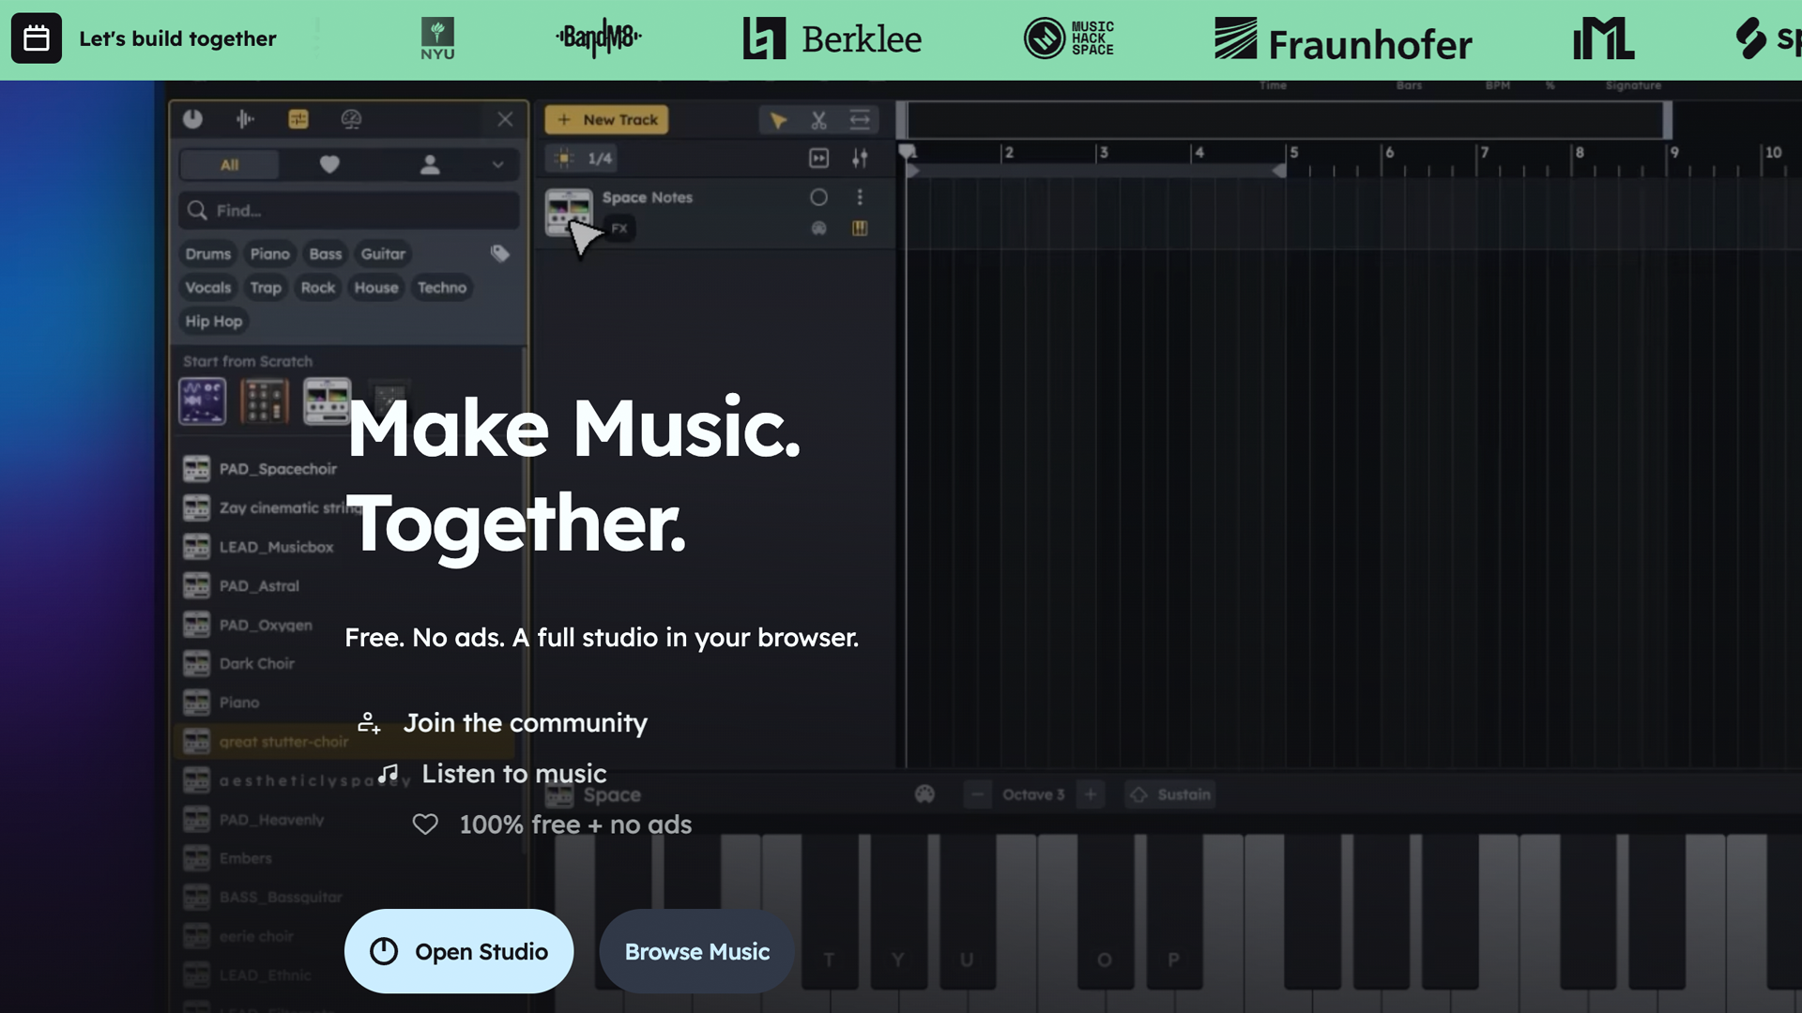Screen dimensions: 1802x1013
Task: Raise the octave with the plus button
Action: tap(1091, 794)
